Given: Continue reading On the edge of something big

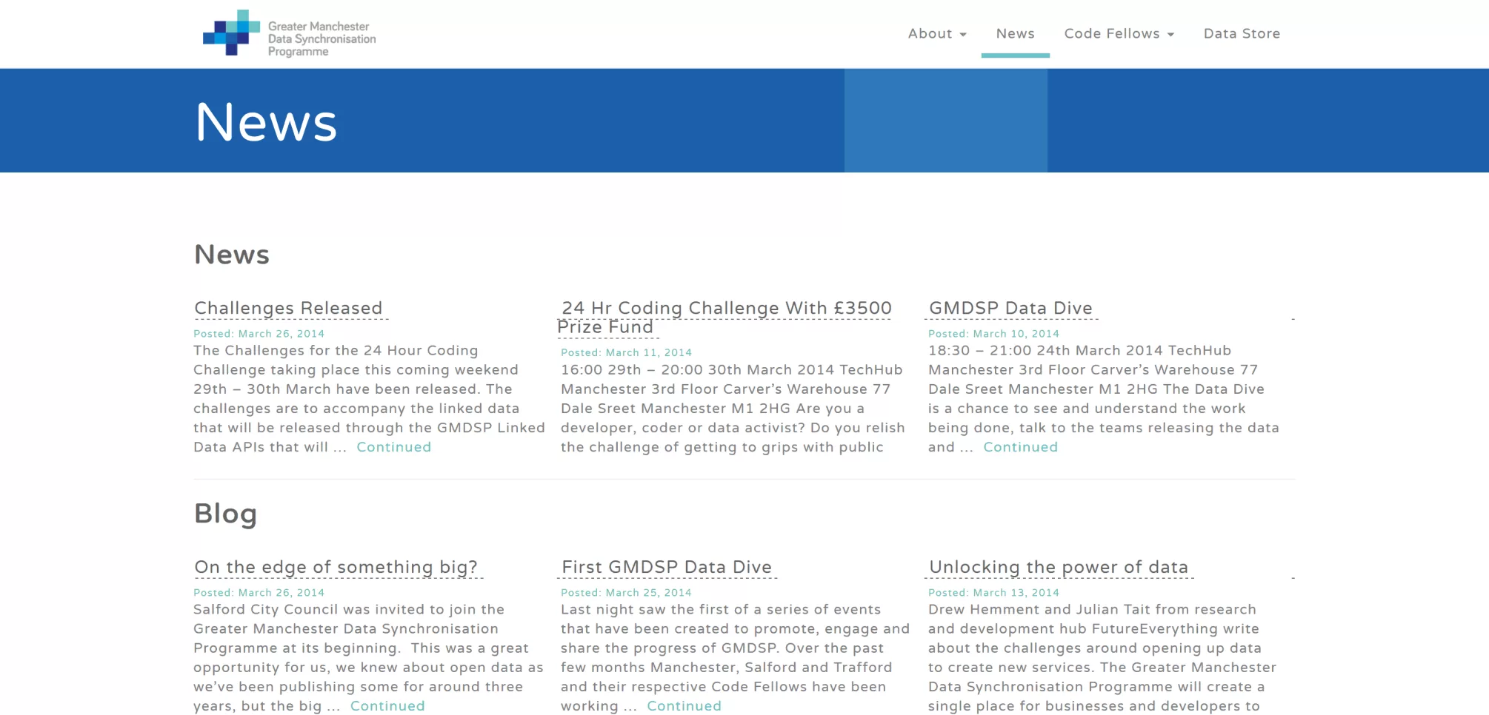Looking at the screenshot, I should point(387,706).
